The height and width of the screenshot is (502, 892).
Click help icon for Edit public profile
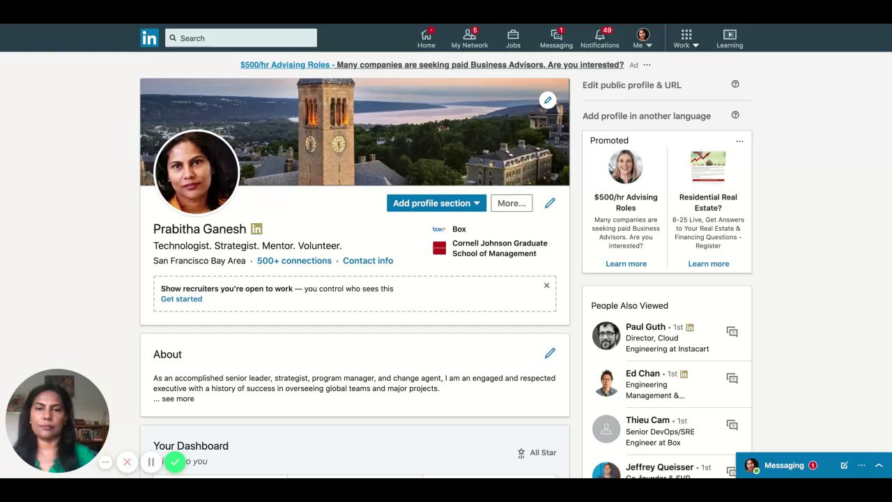point(735,84)
